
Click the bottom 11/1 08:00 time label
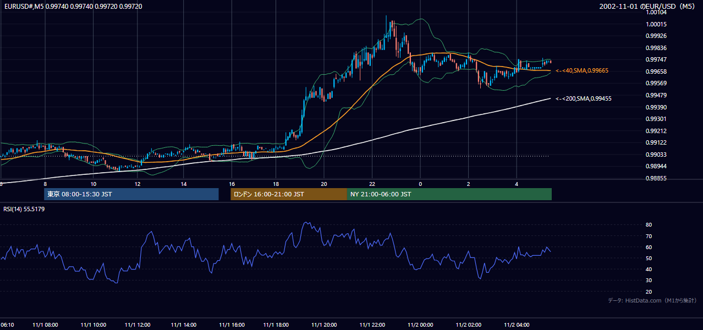pos(45,325)
